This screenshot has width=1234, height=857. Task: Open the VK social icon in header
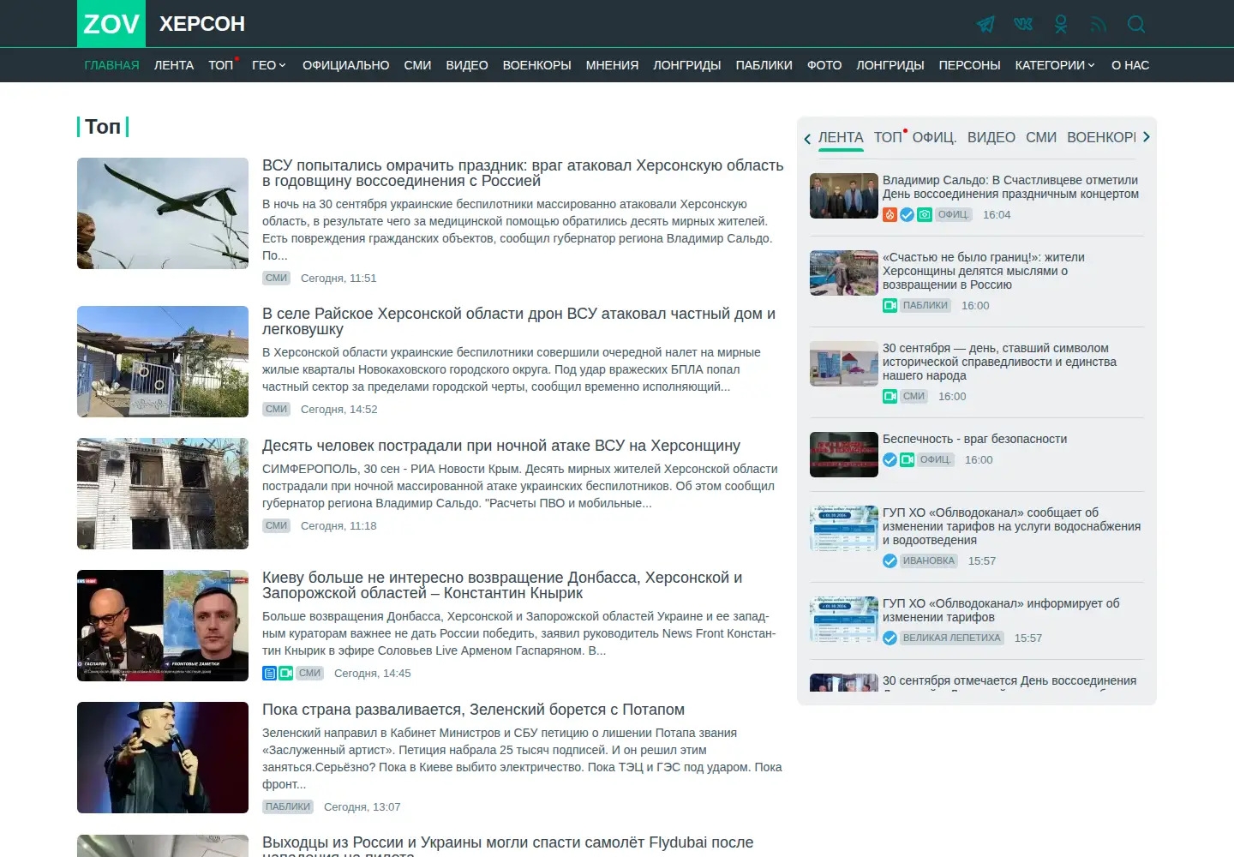1023,24
